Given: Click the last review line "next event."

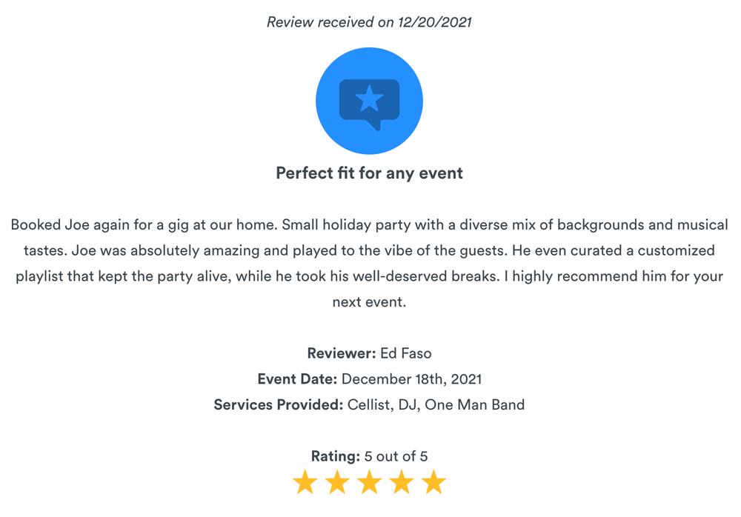Looking at the screenshot, I should tap(369, 301).
